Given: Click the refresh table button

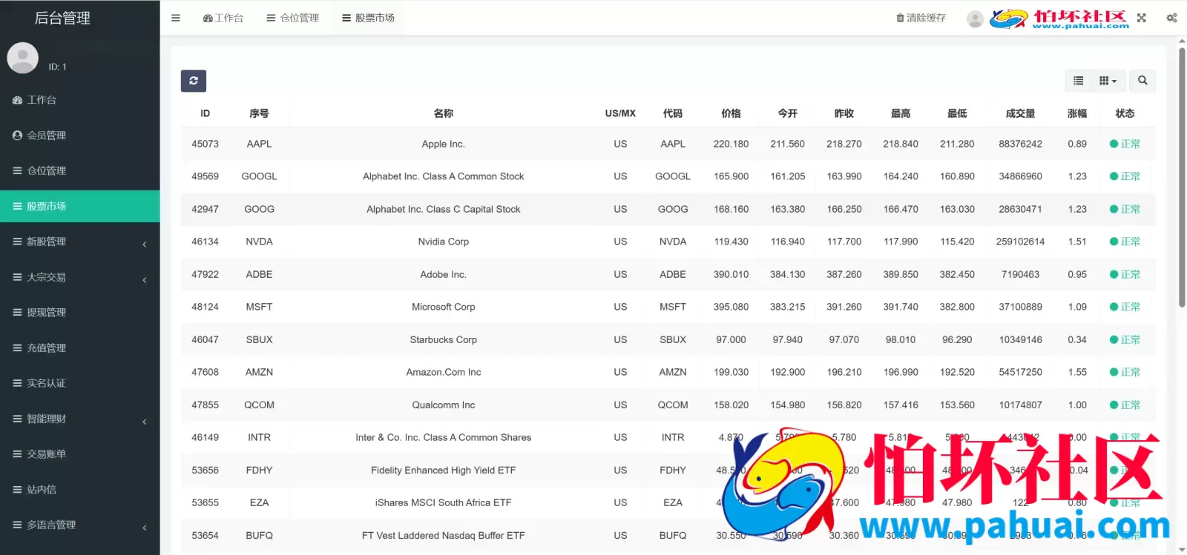Looking at the screenshot, I should [x=194, y=81].
